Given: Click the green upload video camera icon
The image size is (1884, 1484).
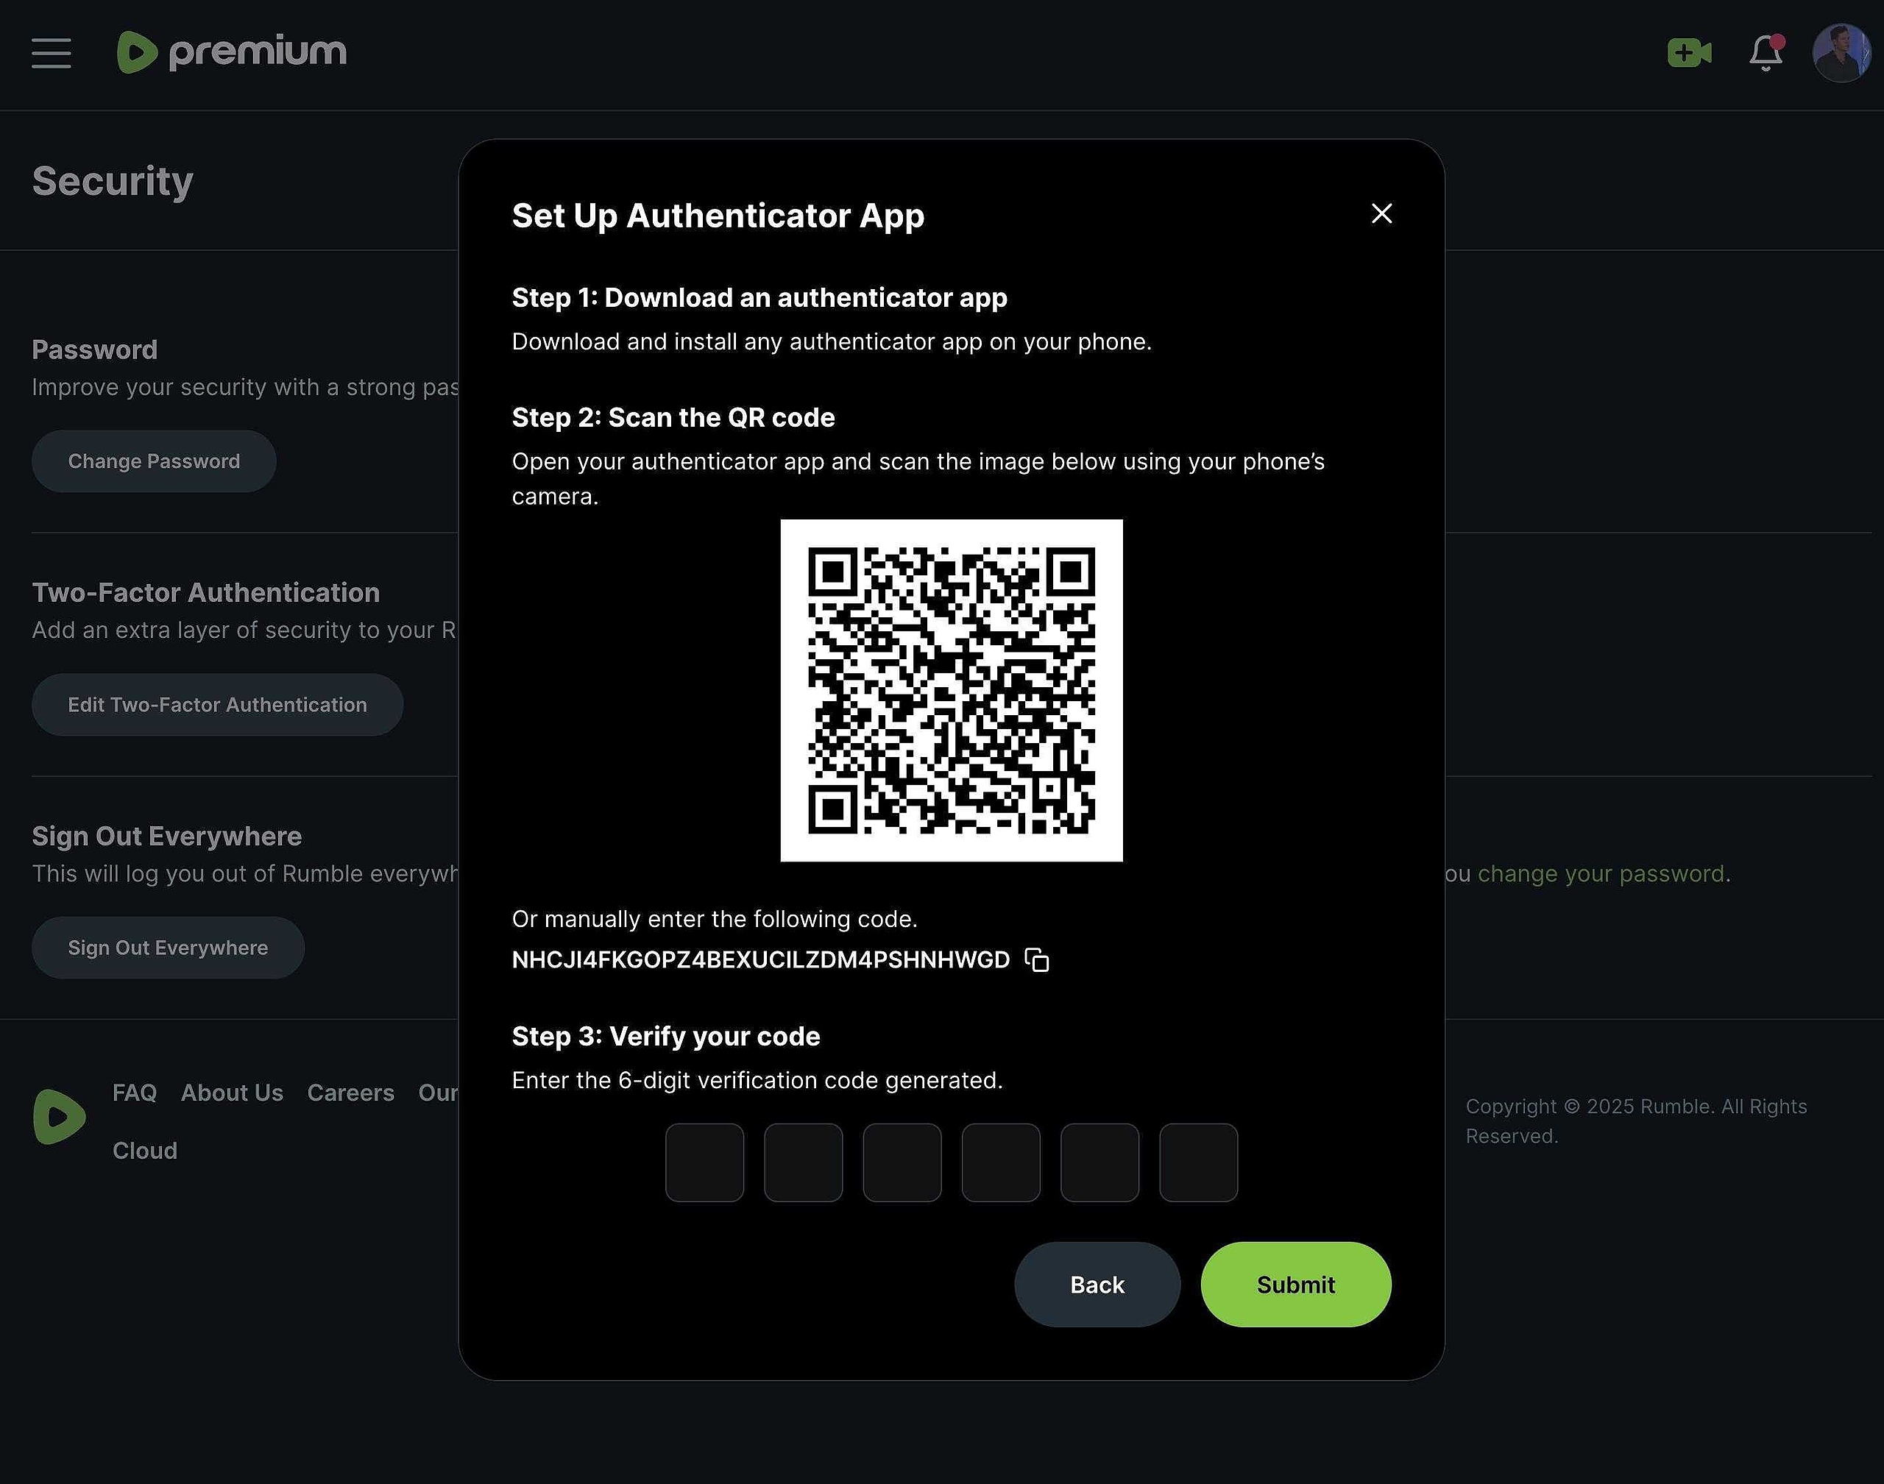Looking at the screenshot, I should click(x=1688, y=53).
